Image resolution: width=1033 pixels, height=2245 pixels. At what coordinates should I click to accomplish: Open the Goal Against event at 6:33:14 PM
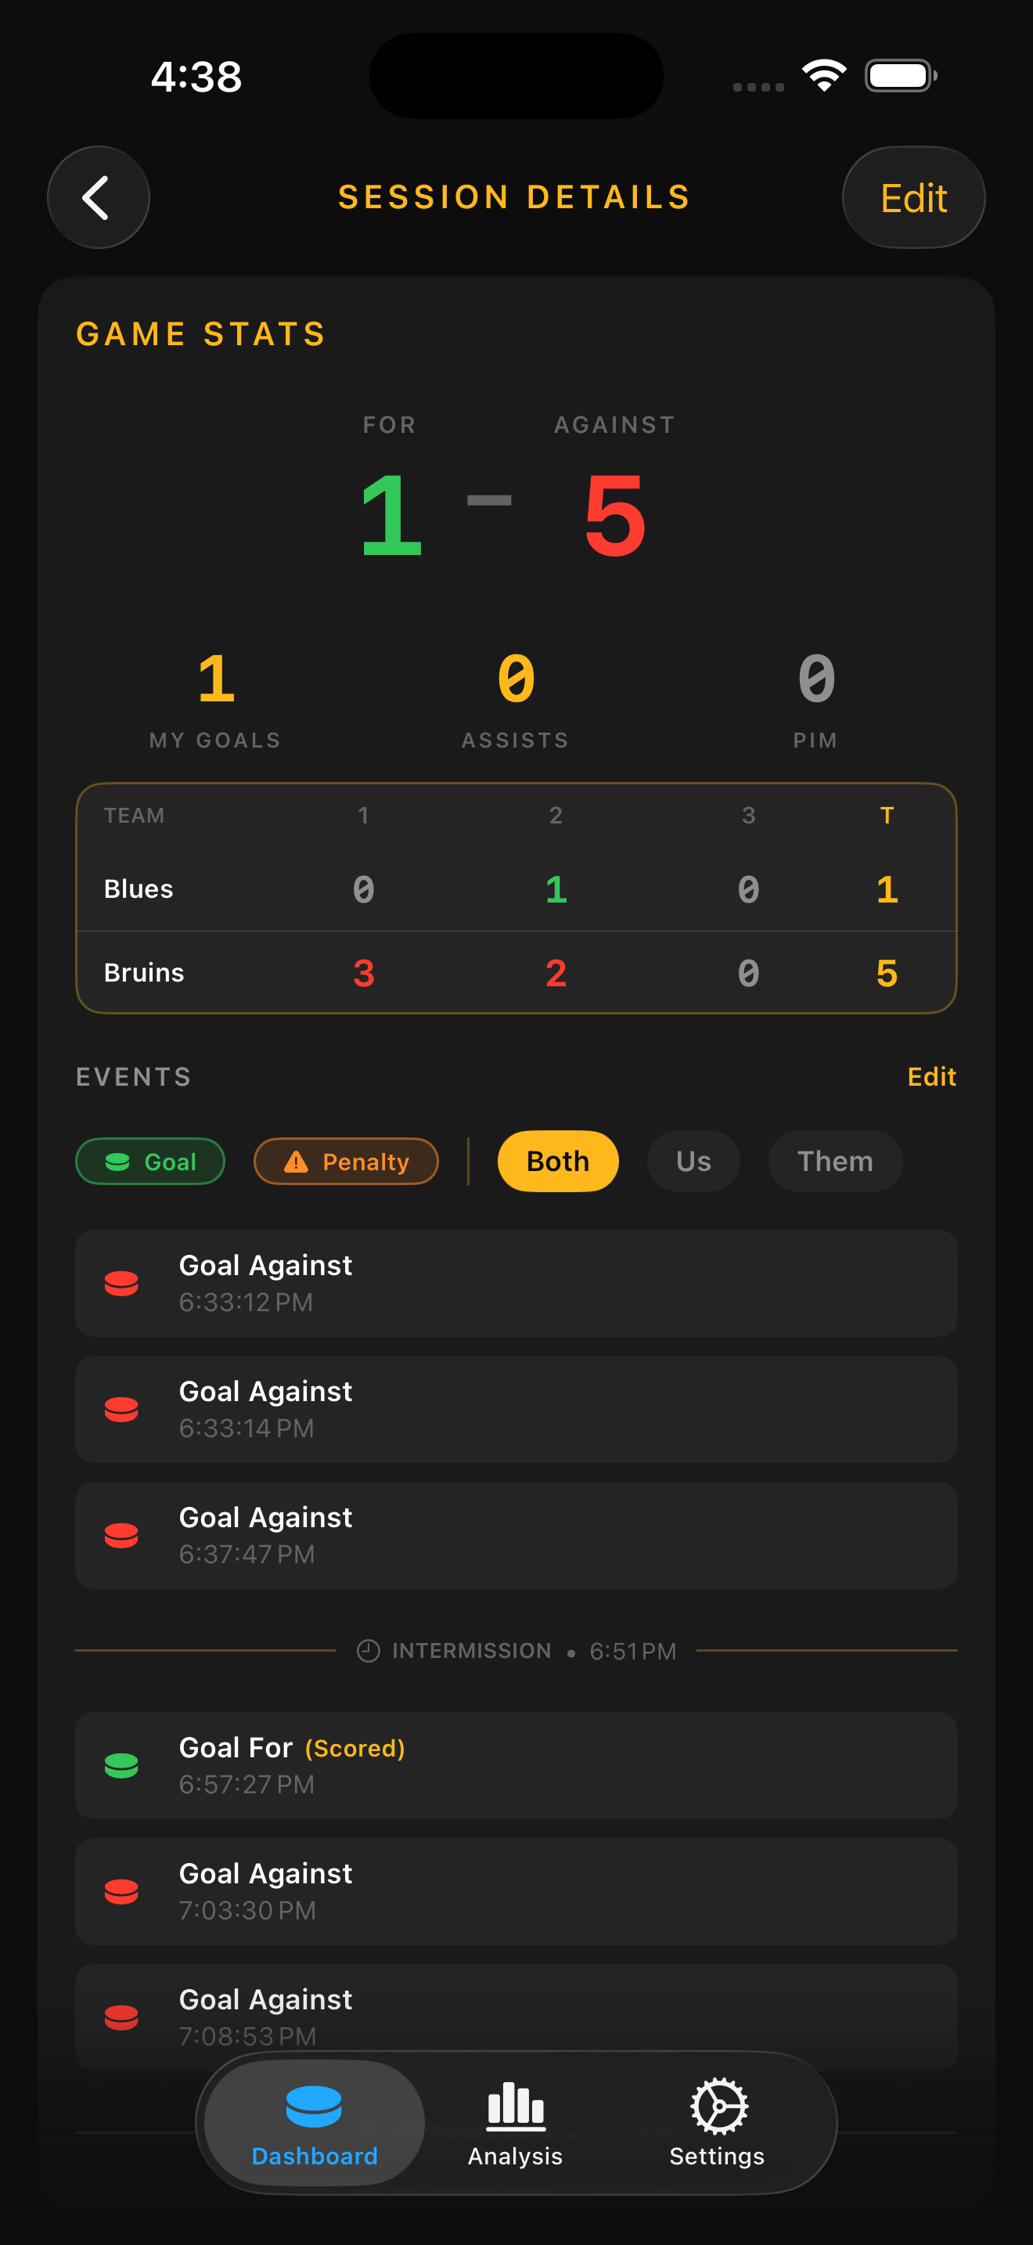[516, 1408]
